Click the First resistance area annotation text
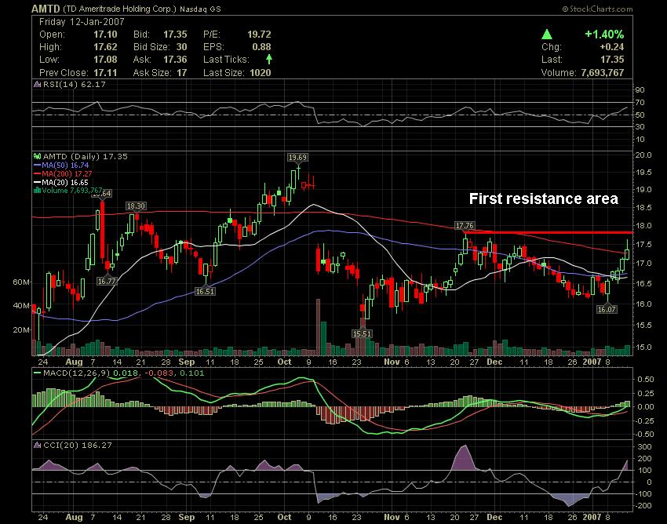Image resolution: width=667 pixels, height=524 pixels. [x=543, y=198]
